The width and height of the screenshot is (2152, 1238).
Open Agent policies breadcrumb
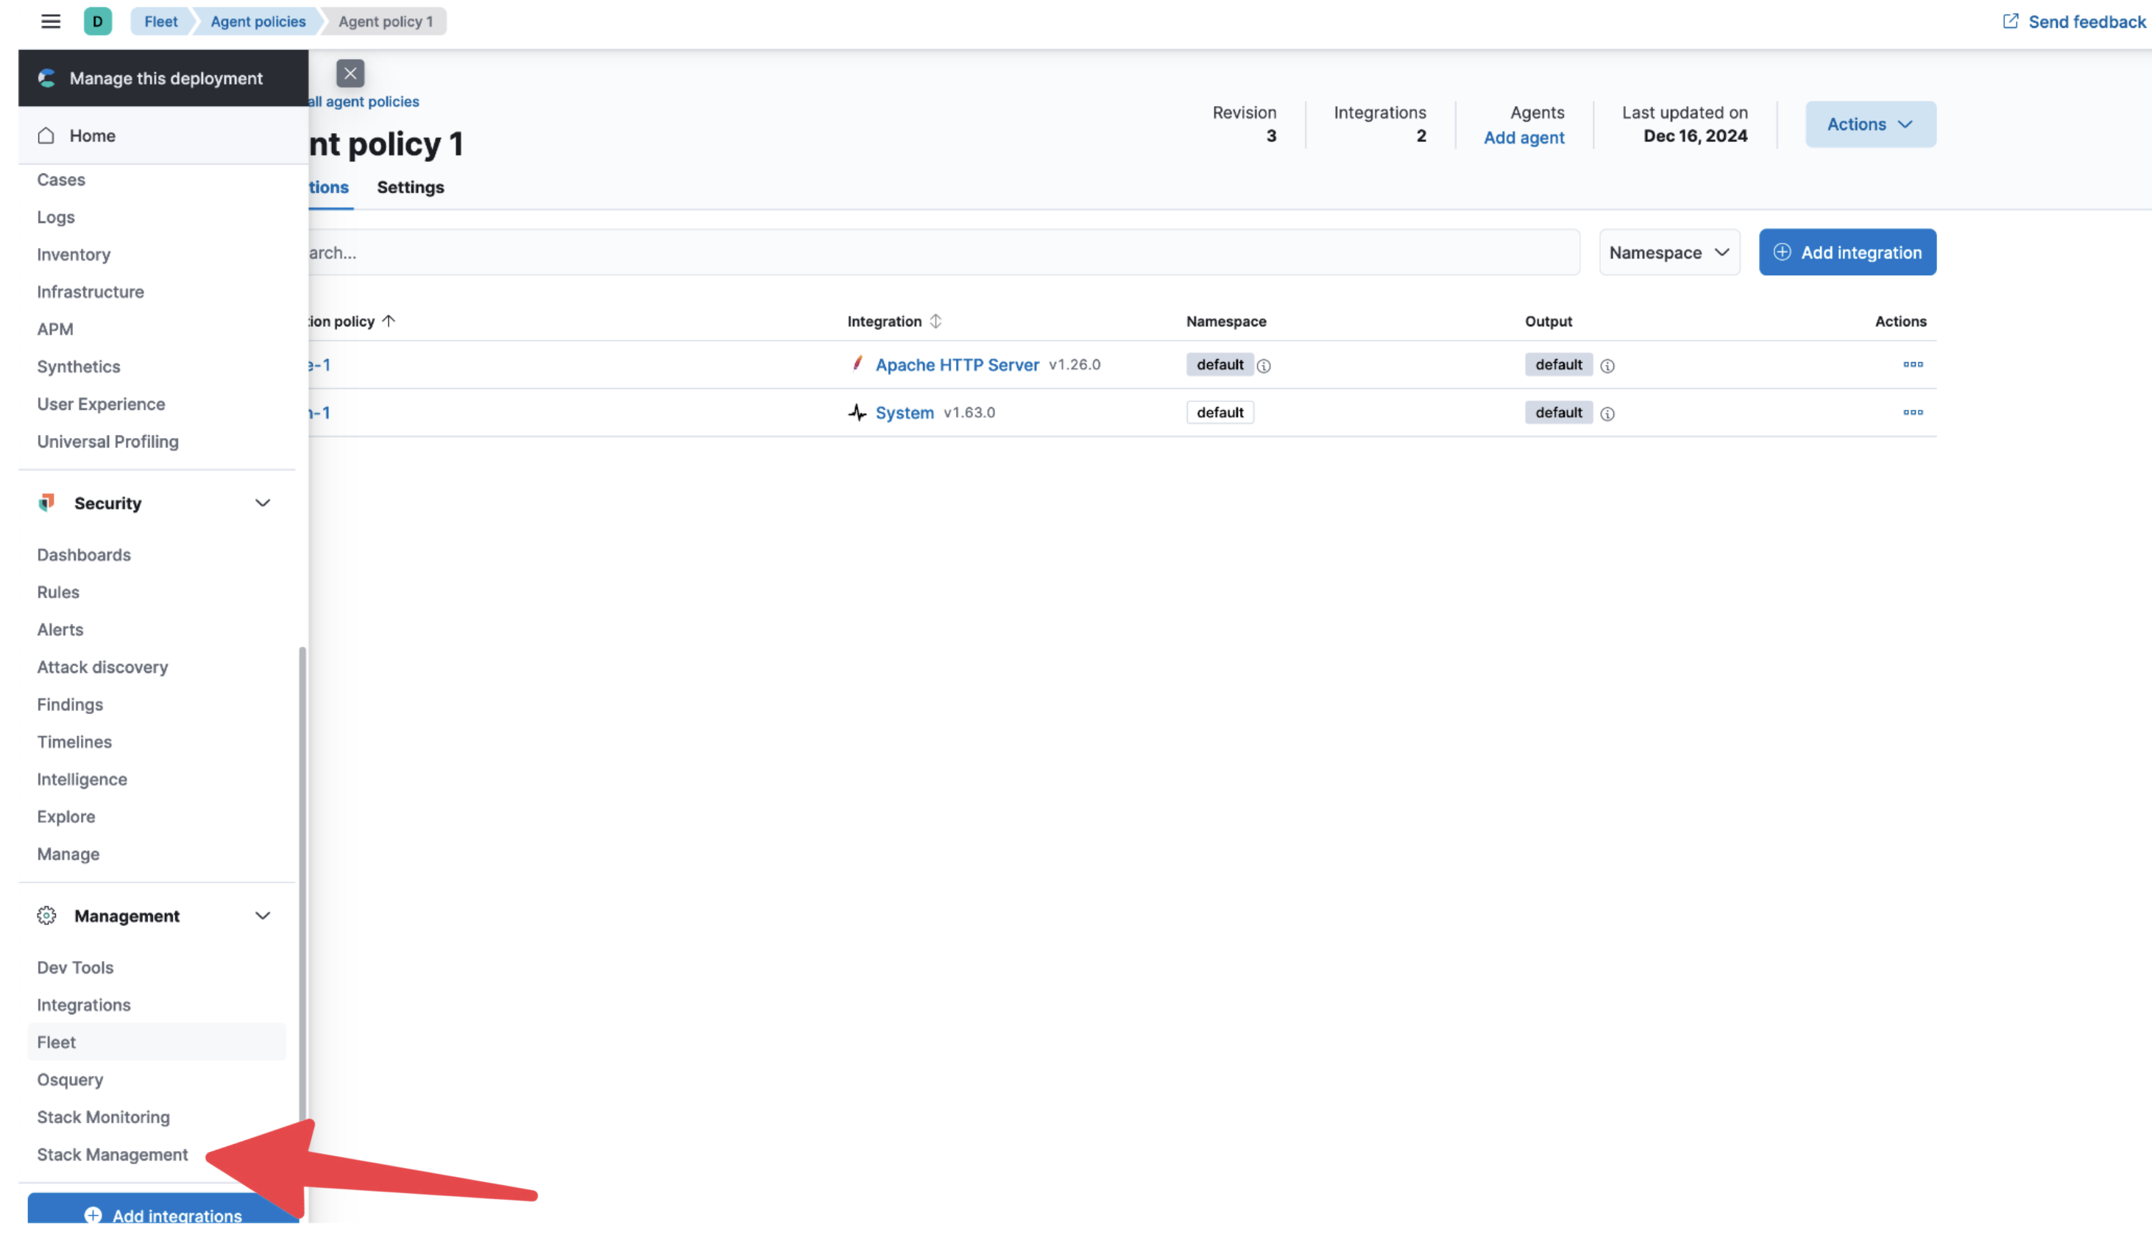(x=258, y=21)
